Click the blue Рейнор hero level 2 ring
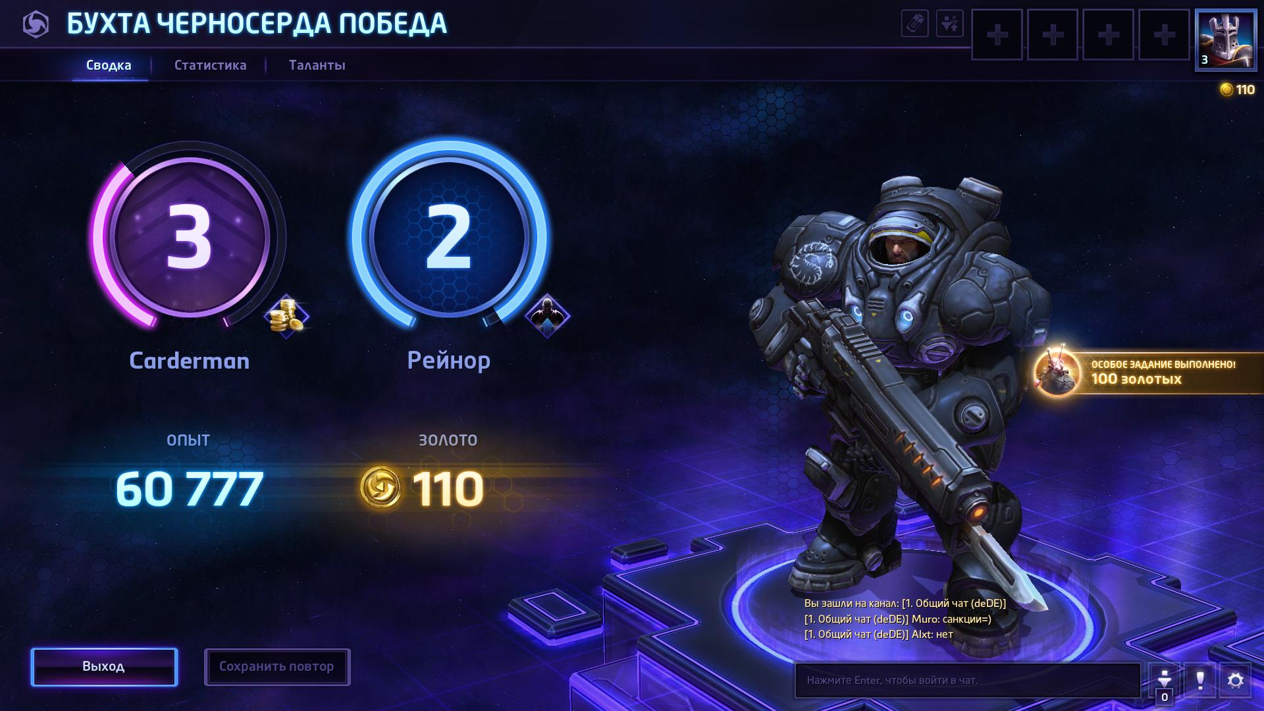 pos(449,236)
